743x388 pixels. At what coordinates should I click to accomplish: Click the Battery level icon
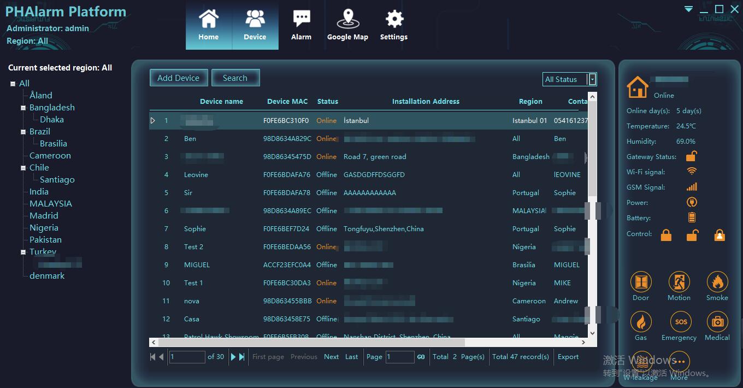pyautogui.click(x=692, y=217)
